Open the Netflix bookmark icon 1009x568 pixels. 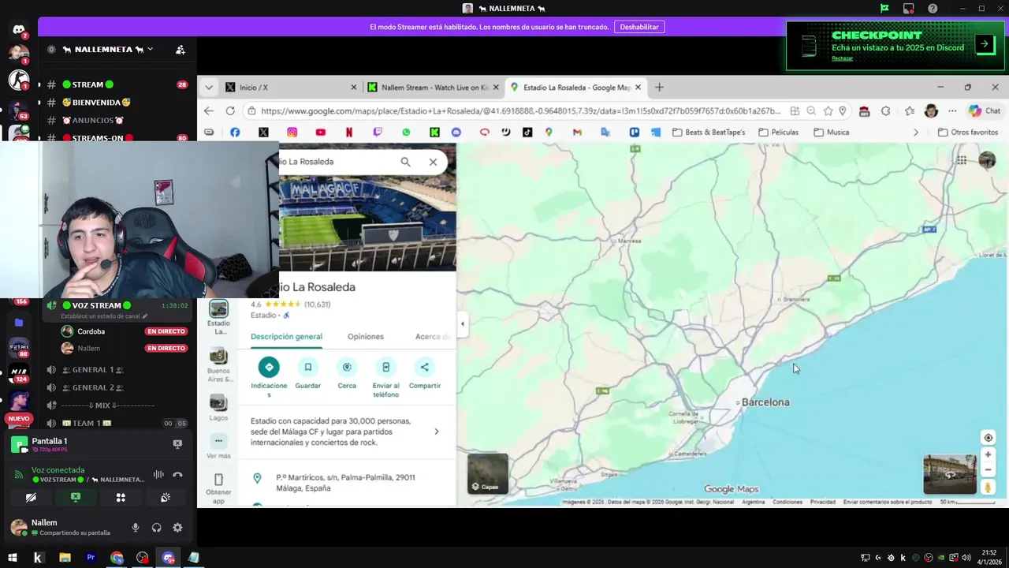(x=349, y=133)
